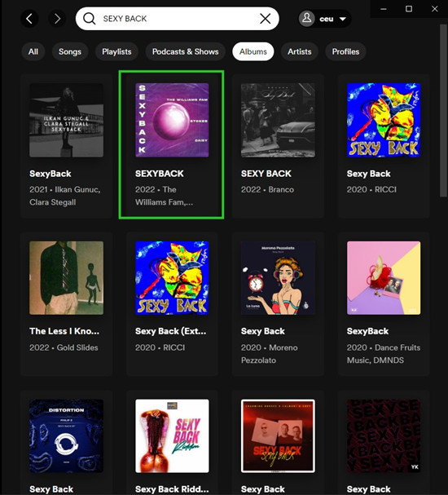Click the Sexy Back (Ext... title
Screen dimensions: 448x495
170,331
